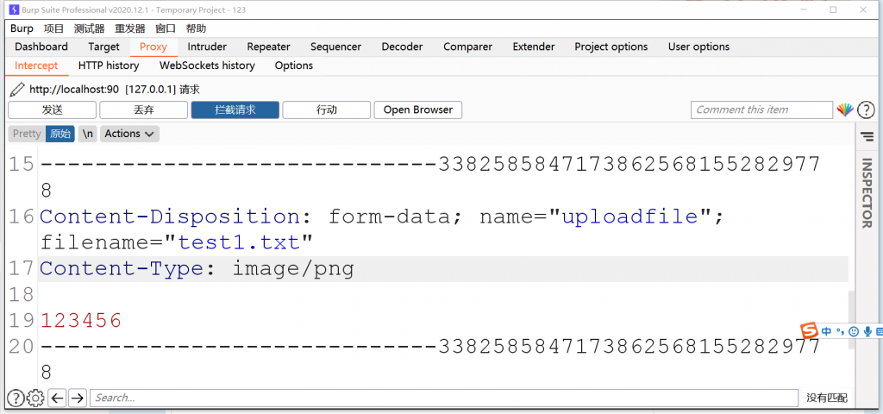Toggle Chinese input mode indicator

coord(826,332)
